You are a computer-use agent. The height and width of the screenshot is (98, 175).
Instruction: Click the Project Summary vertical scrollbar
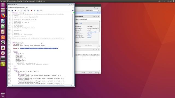(99, 27)
